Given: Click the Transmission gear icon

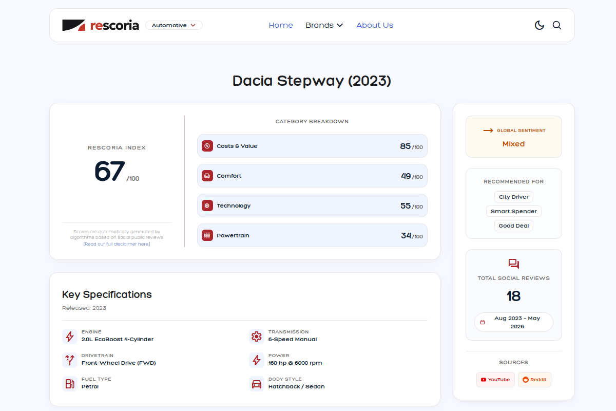Looking at the screenshot, I should [257, 337].
